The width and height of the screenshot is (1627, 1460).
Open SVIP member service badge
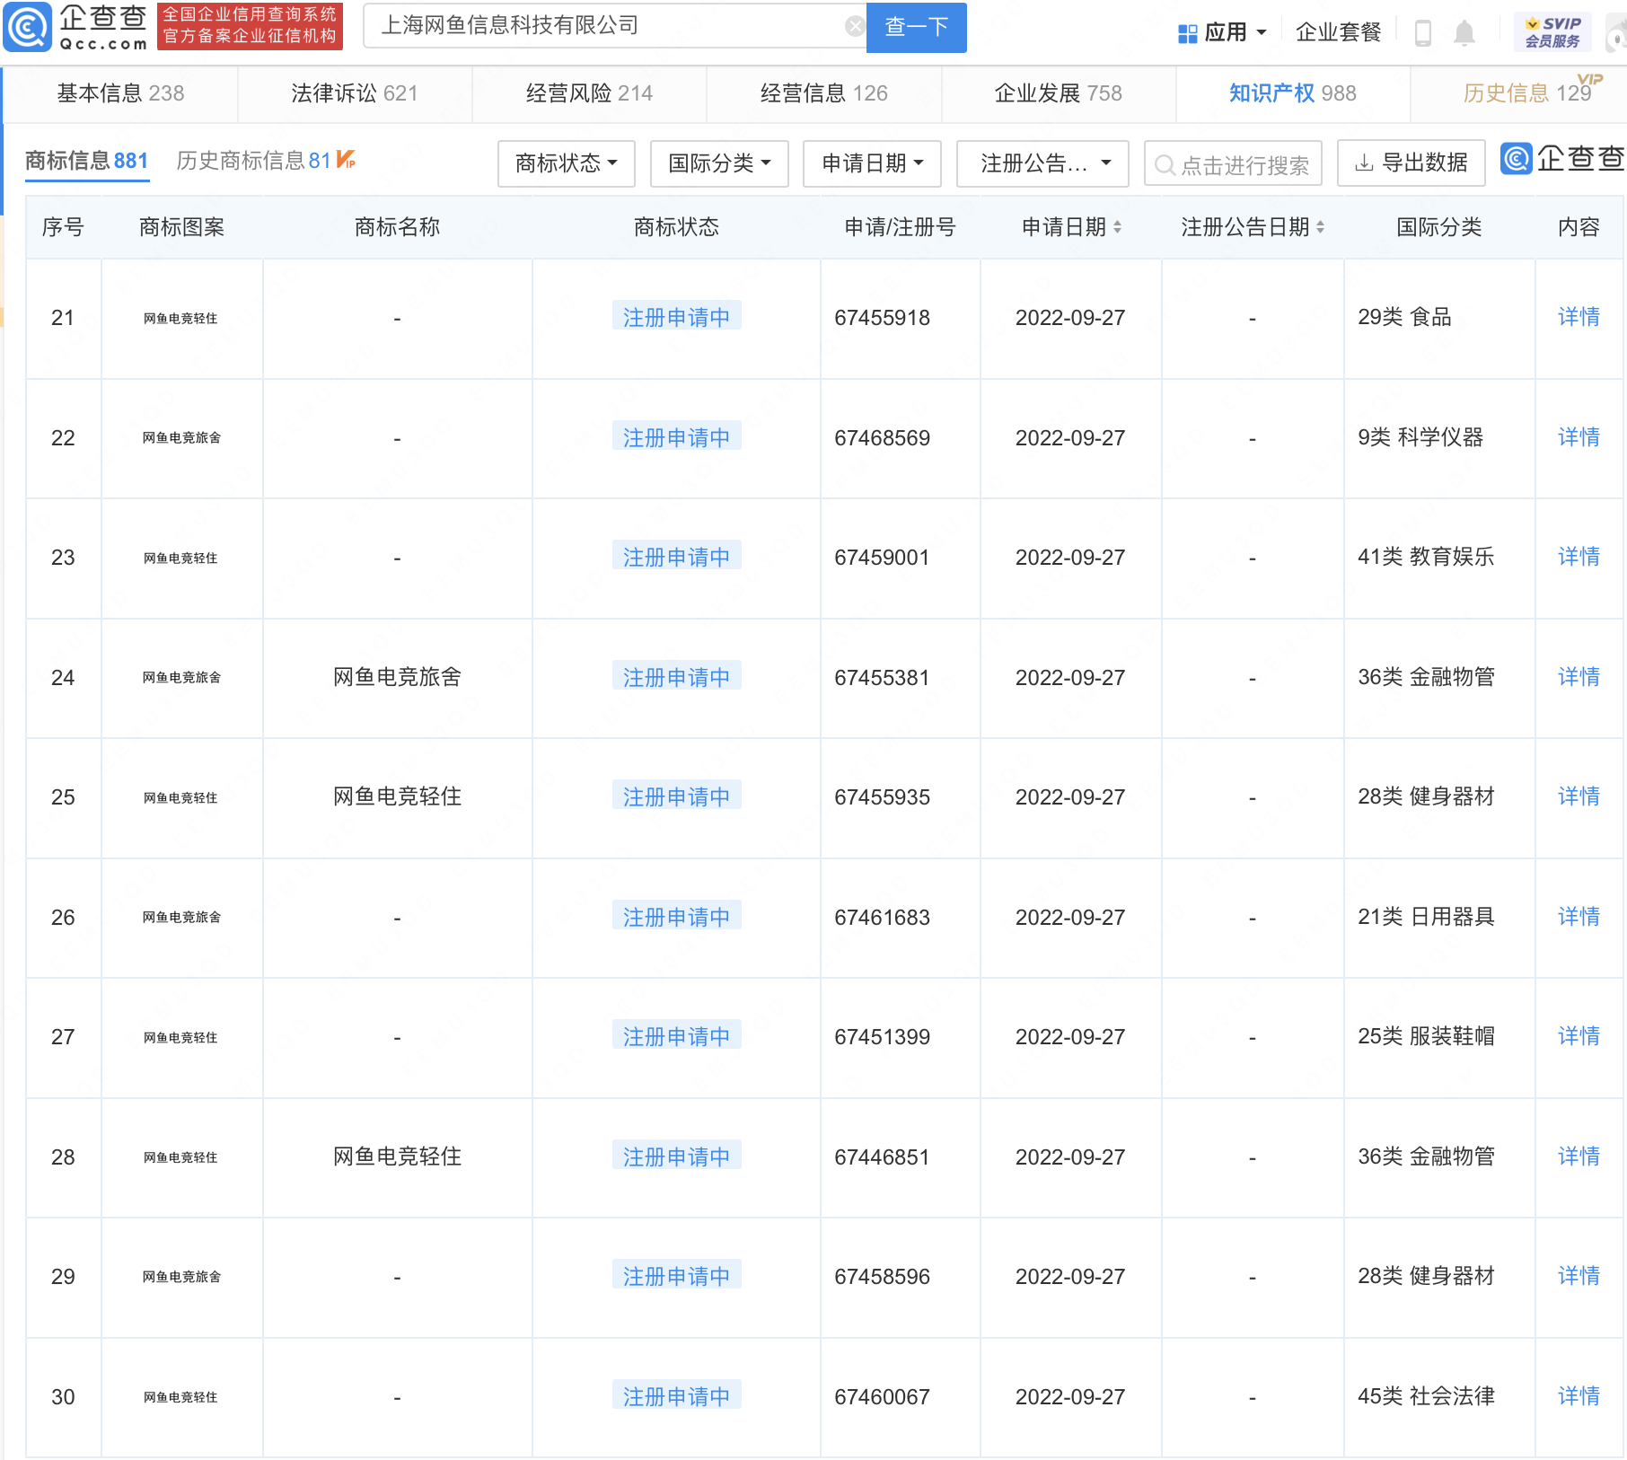(1552, 32)
